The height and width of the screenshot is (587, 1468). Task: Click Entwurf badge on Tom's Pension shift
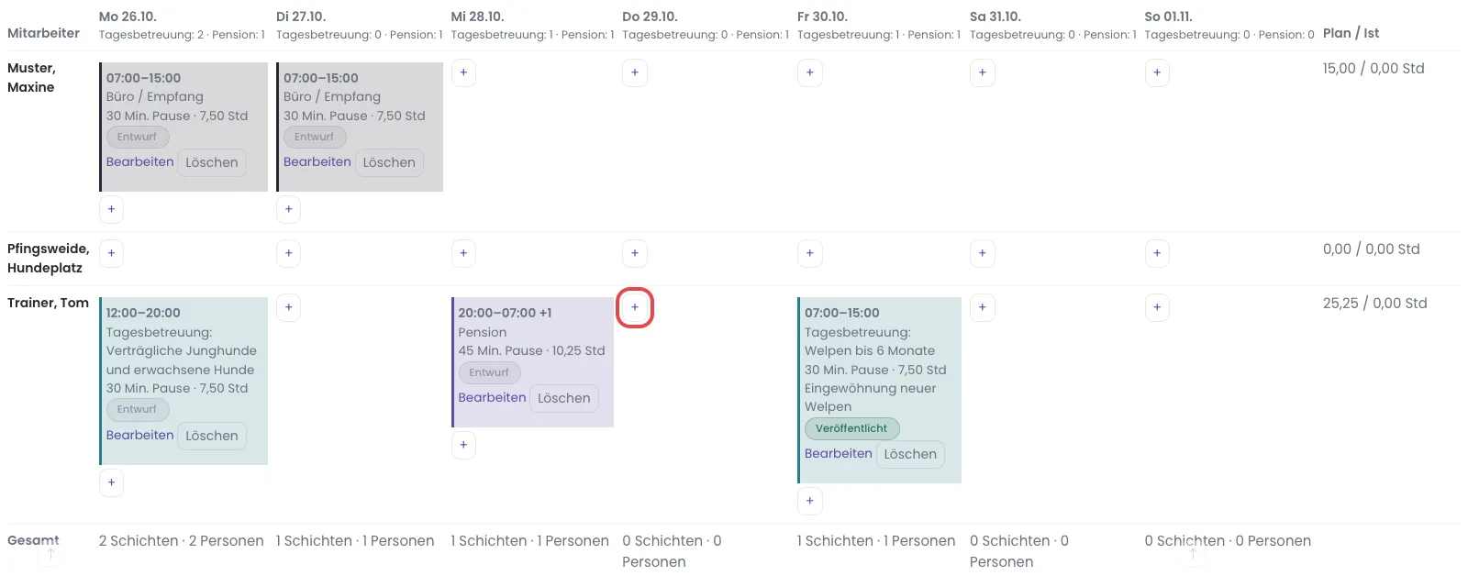pyautogui.click(x=489, y=372)
